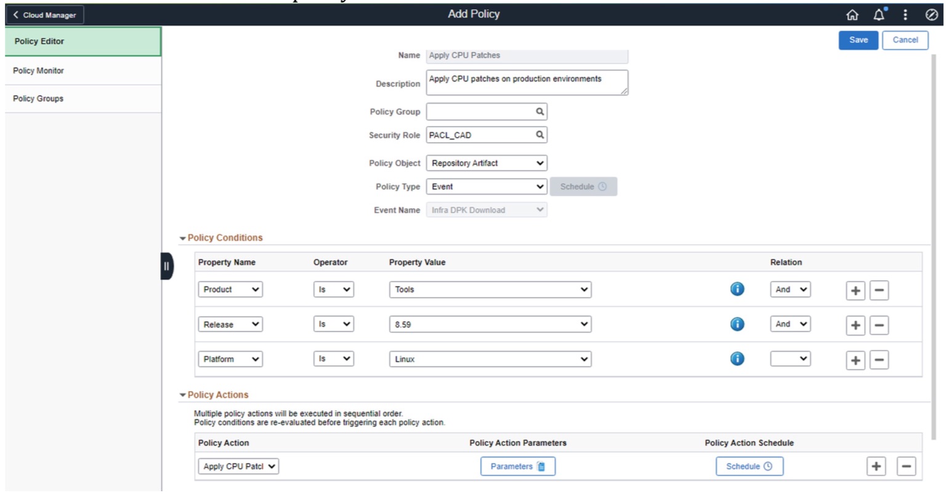Add a row after the Release condition
This screenshot has height=498, width=952.
point(855,325)
